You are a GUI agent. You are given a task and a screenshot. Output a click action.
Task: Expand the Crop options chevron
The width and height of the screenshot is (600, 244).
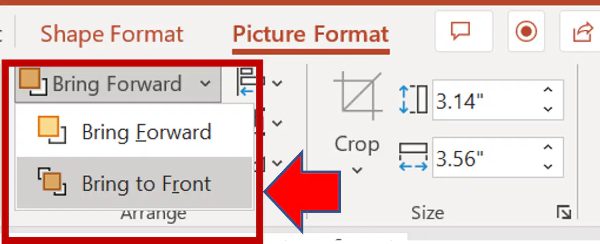point(357,170)
